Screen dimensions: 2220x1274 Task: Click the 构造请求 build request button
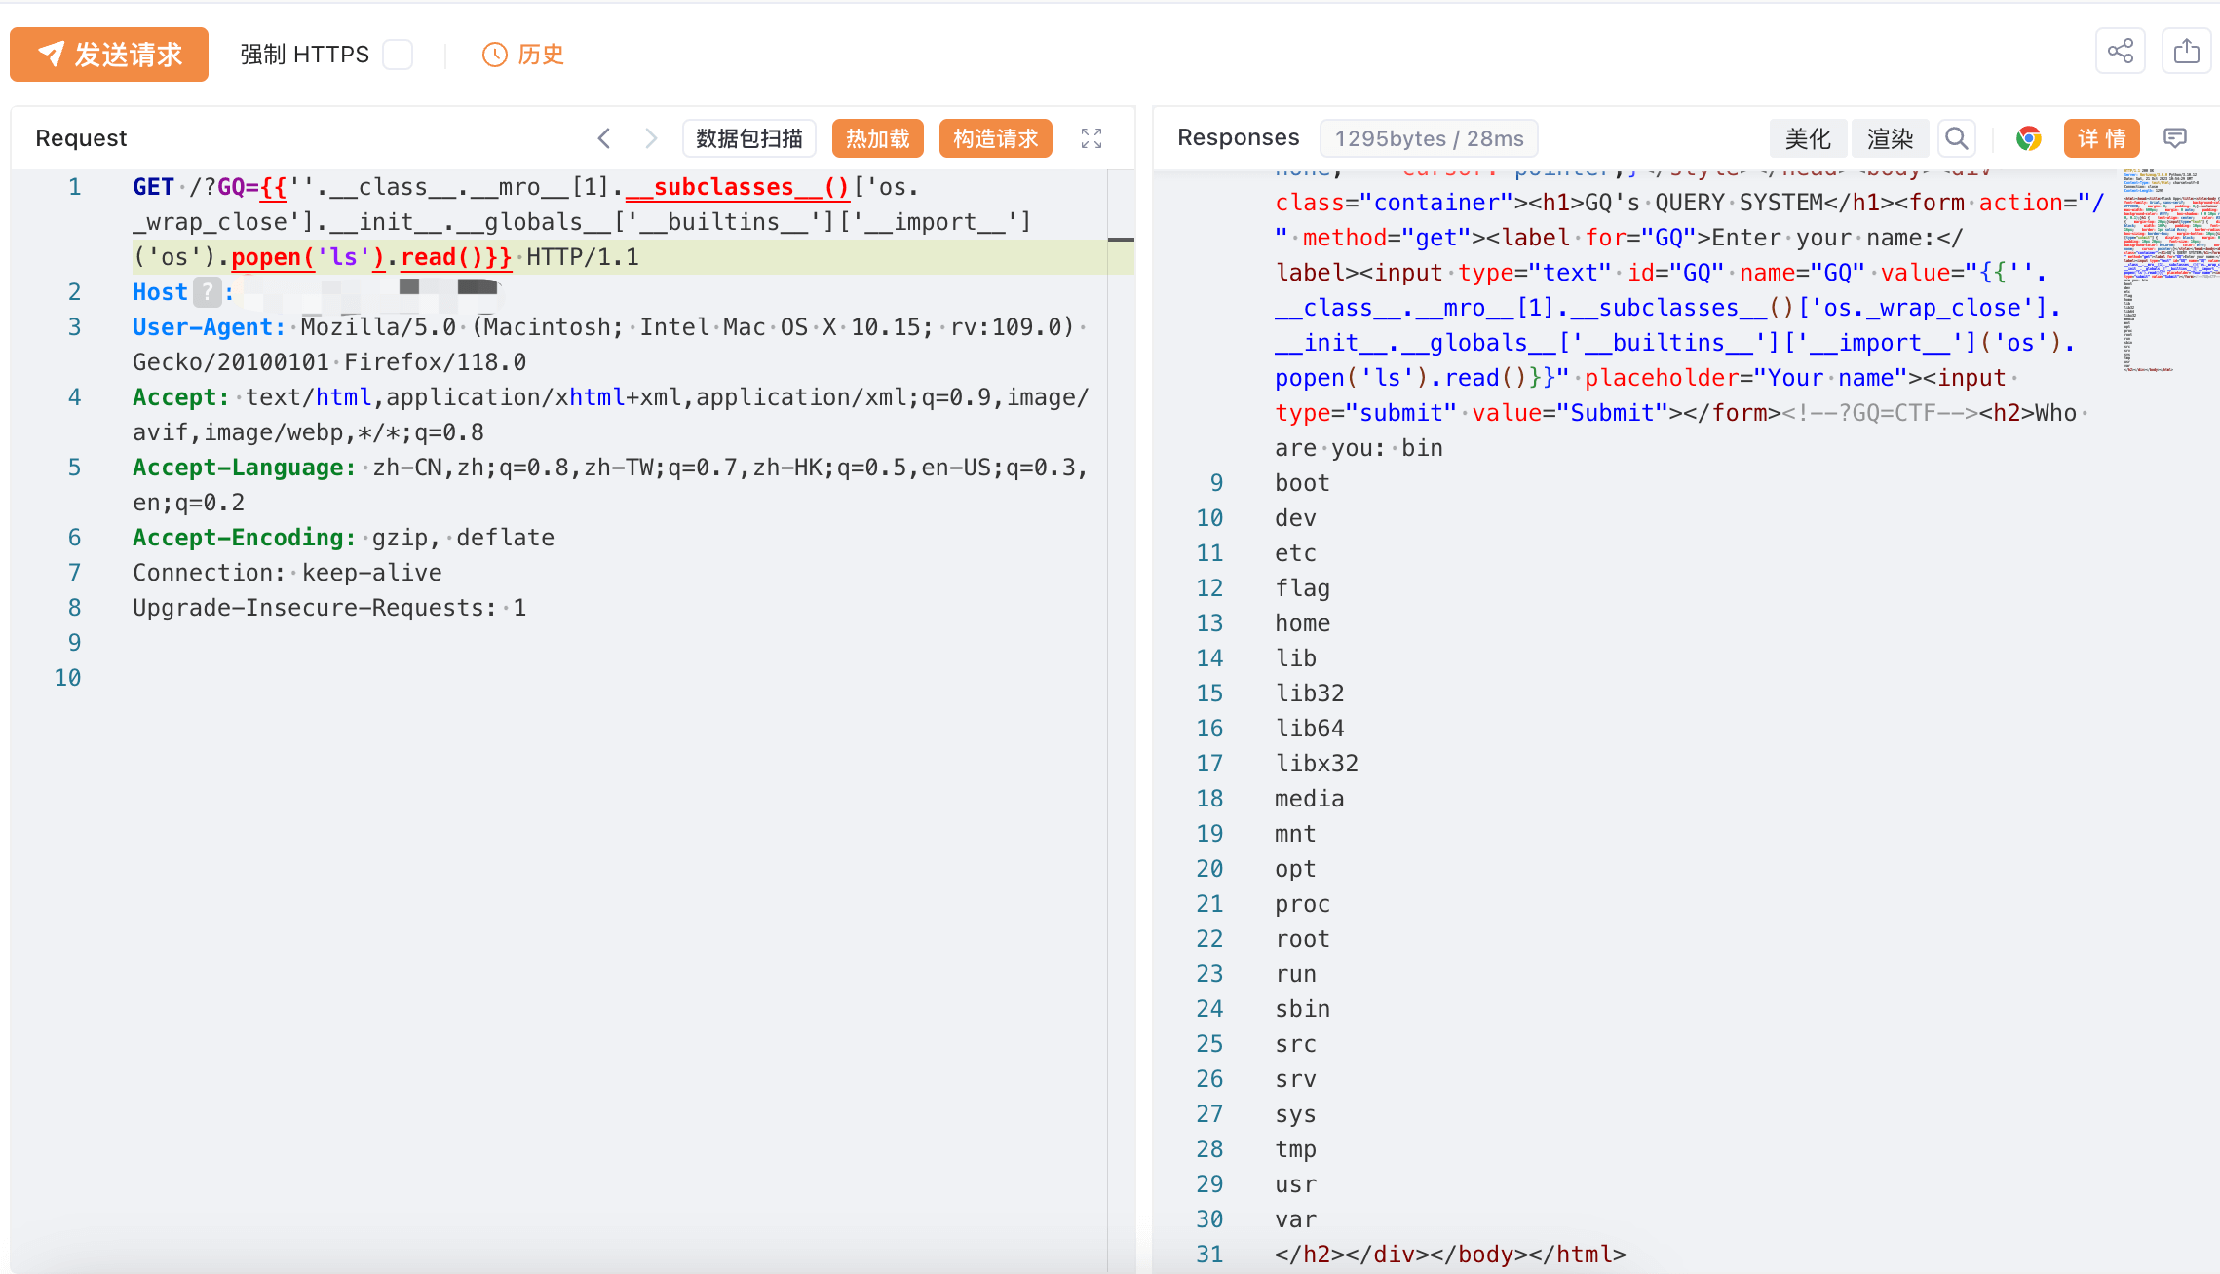(996, 138)
